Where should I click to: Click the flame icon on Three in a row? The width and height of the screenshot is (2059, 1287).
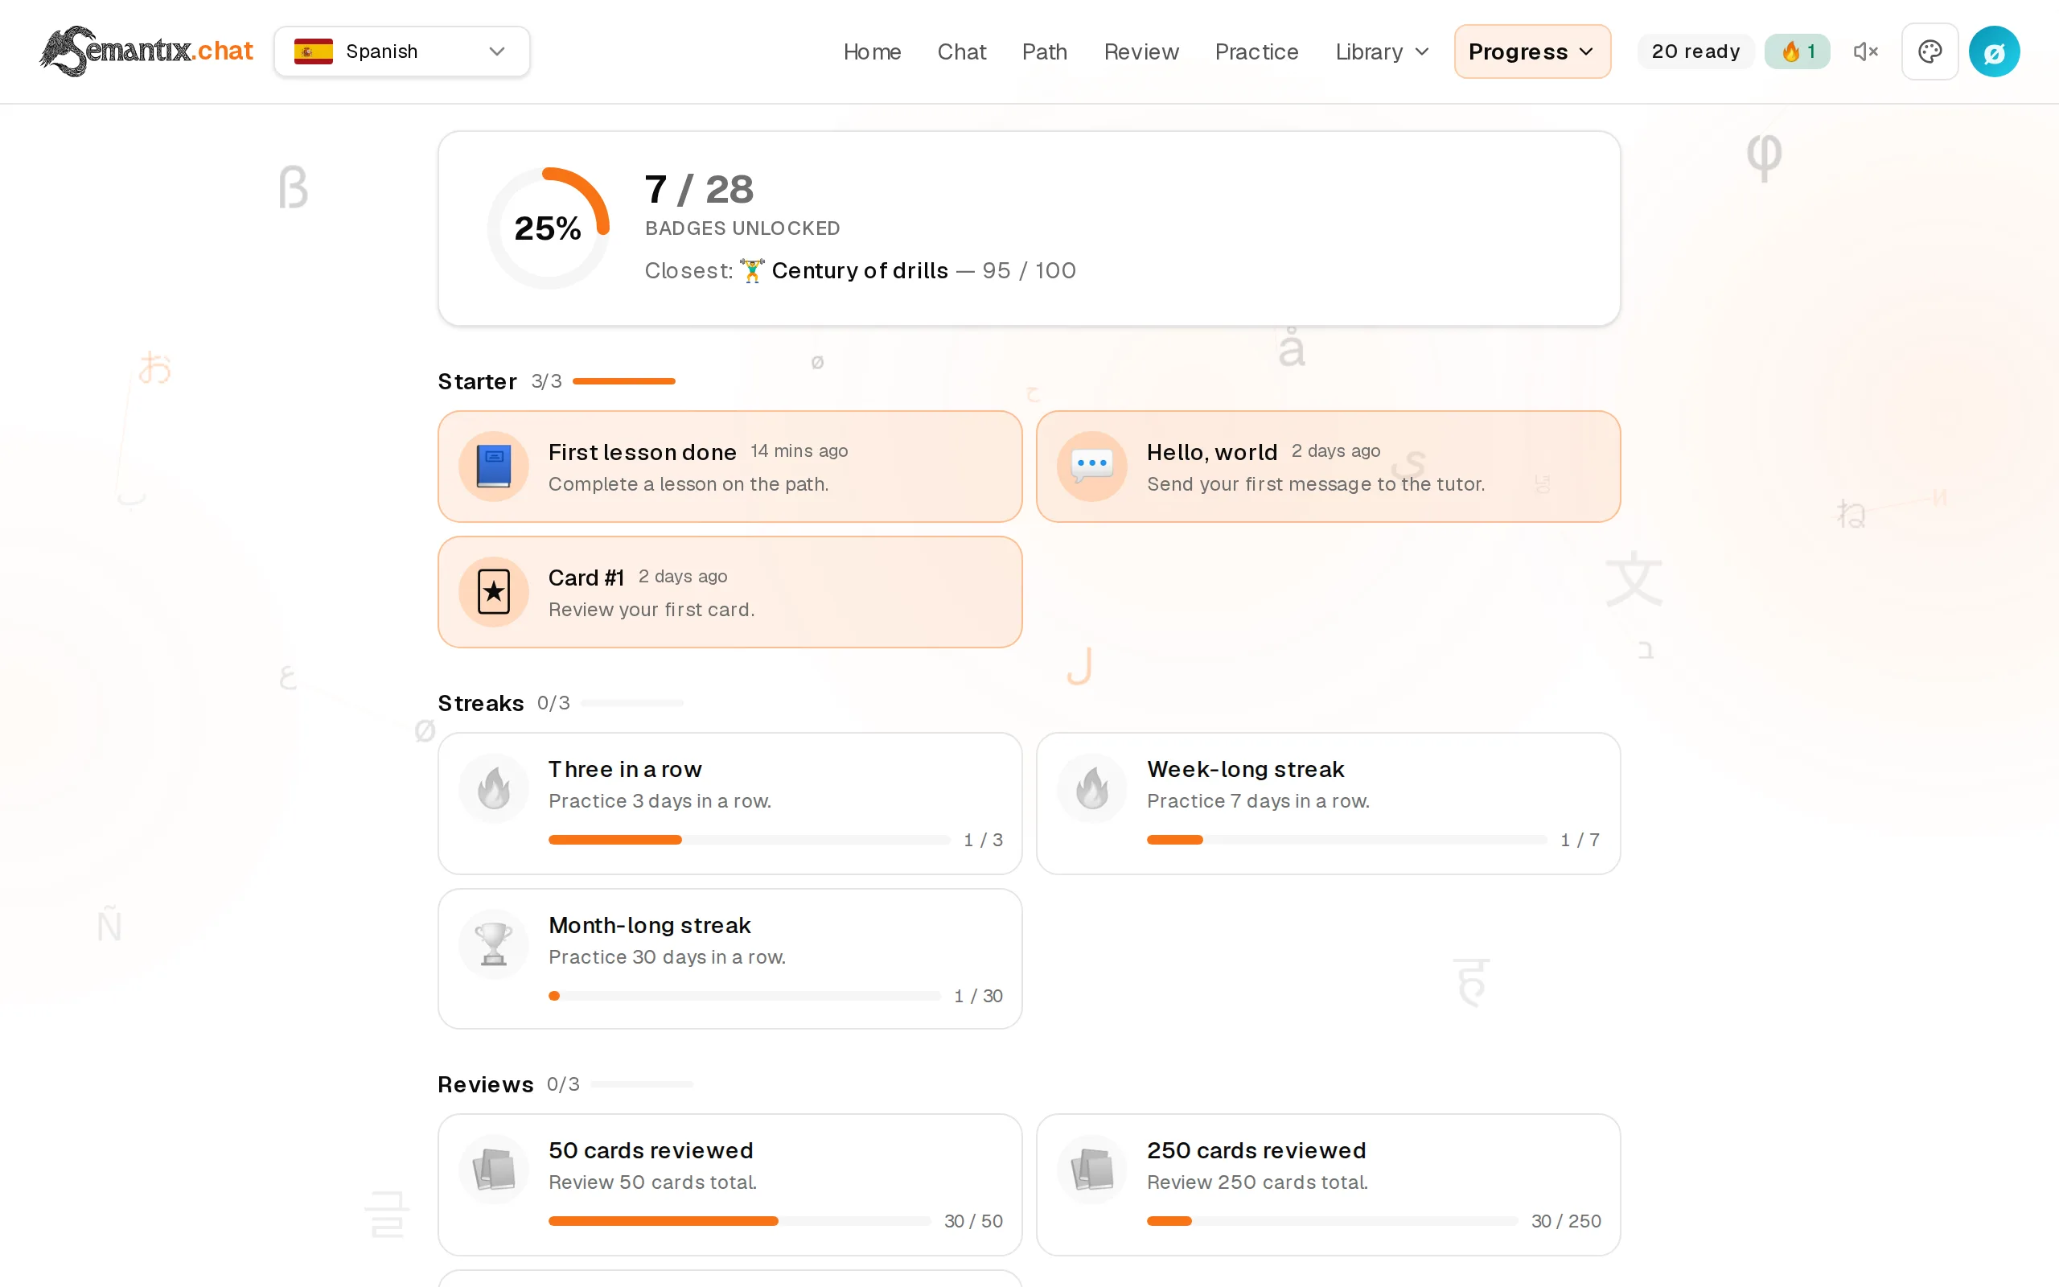(494, 787)
